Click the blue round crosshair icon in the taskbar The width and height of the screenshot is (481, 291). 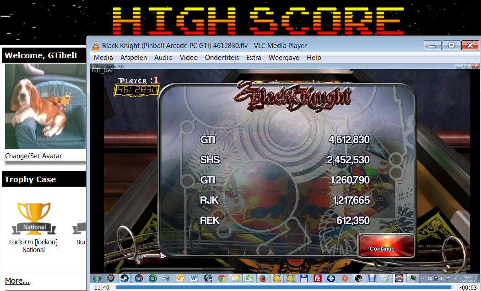click(x=331, y=278)
